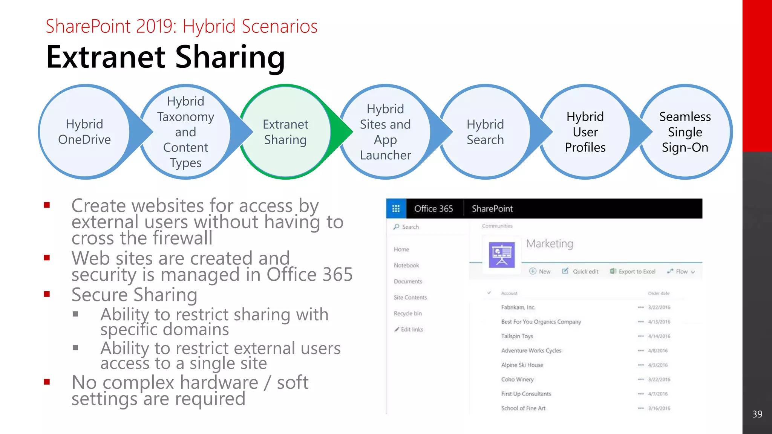
Task: Click the green Extranet Sharing circle
Action: click(285, 131)
